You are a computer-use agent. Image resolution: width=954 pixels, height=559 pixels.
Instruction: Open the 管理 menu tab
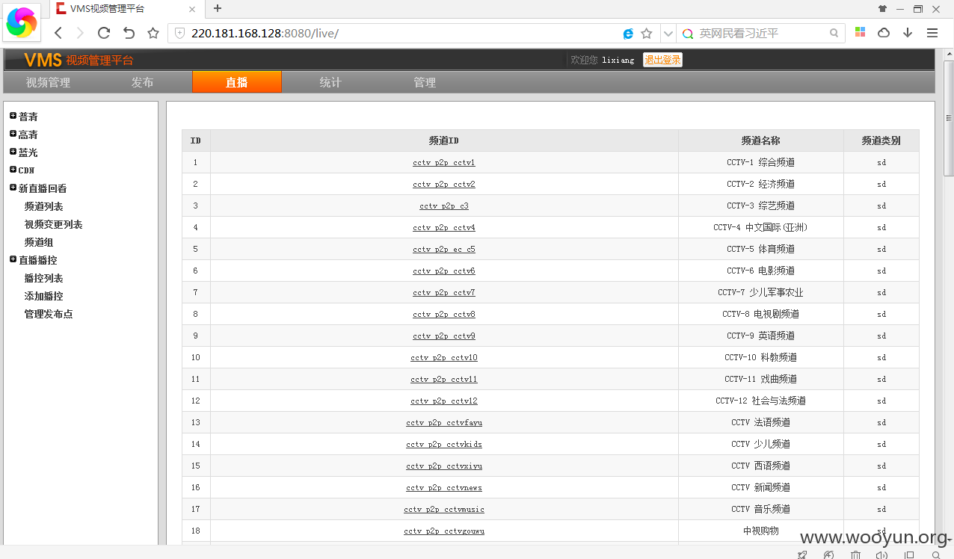(x=425, y=82)
